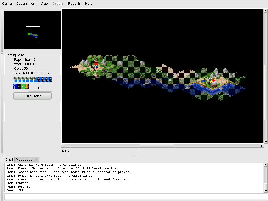Viewport: 268px width, 201px height.
Task: Click 'Bohdan Khmelnitskyi rules the Ukrainians.' chat line
Action: (49, 176)
